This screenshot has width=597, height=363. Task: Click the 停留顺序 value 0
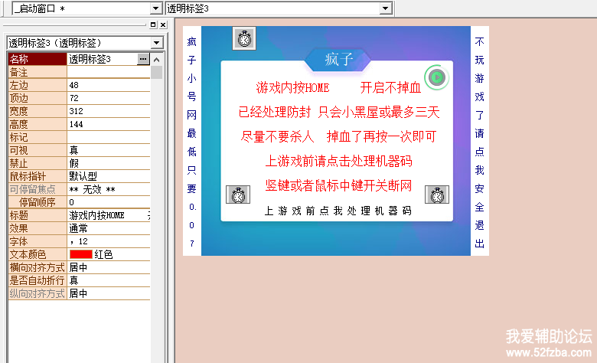click(x=109, y=202)
